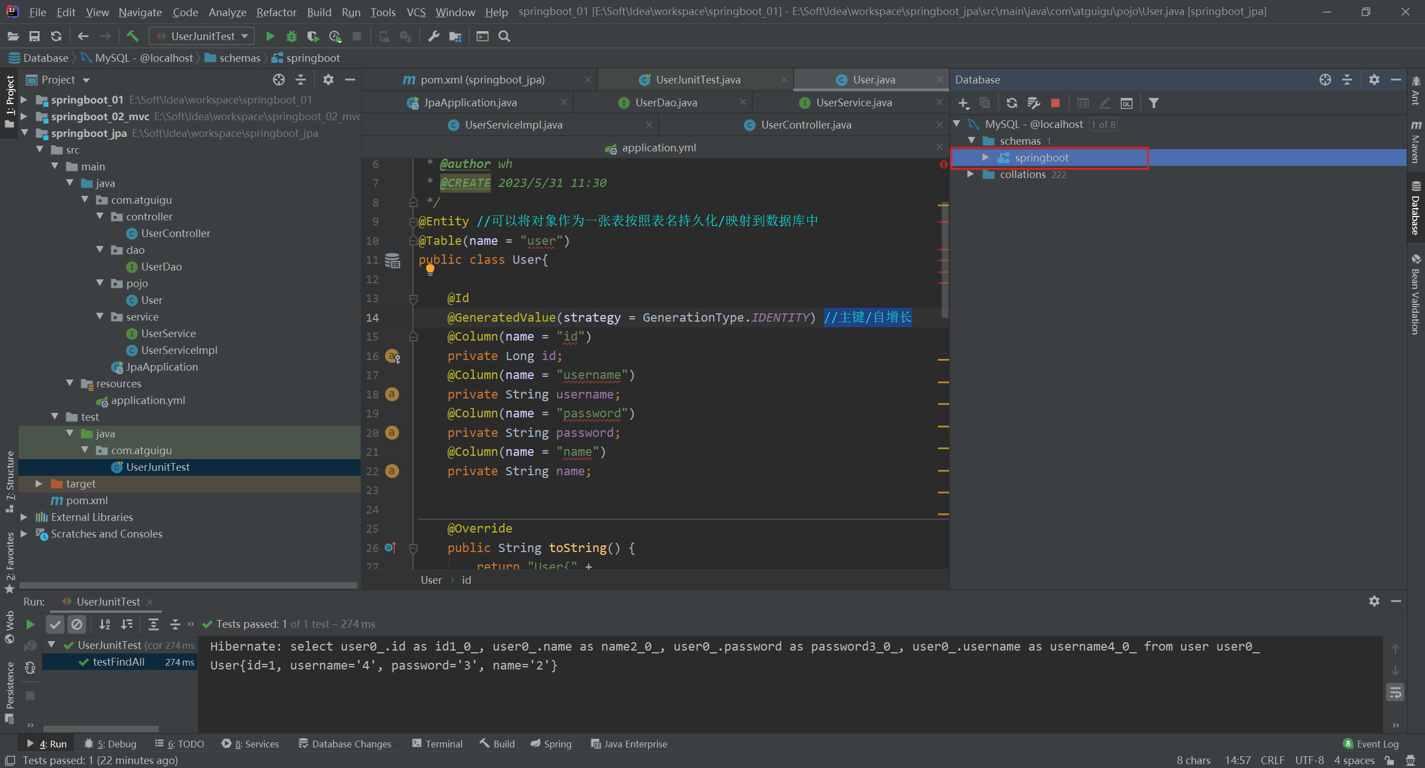Refresh the database with the Database panel refresh icon

tap(1012, 103)
